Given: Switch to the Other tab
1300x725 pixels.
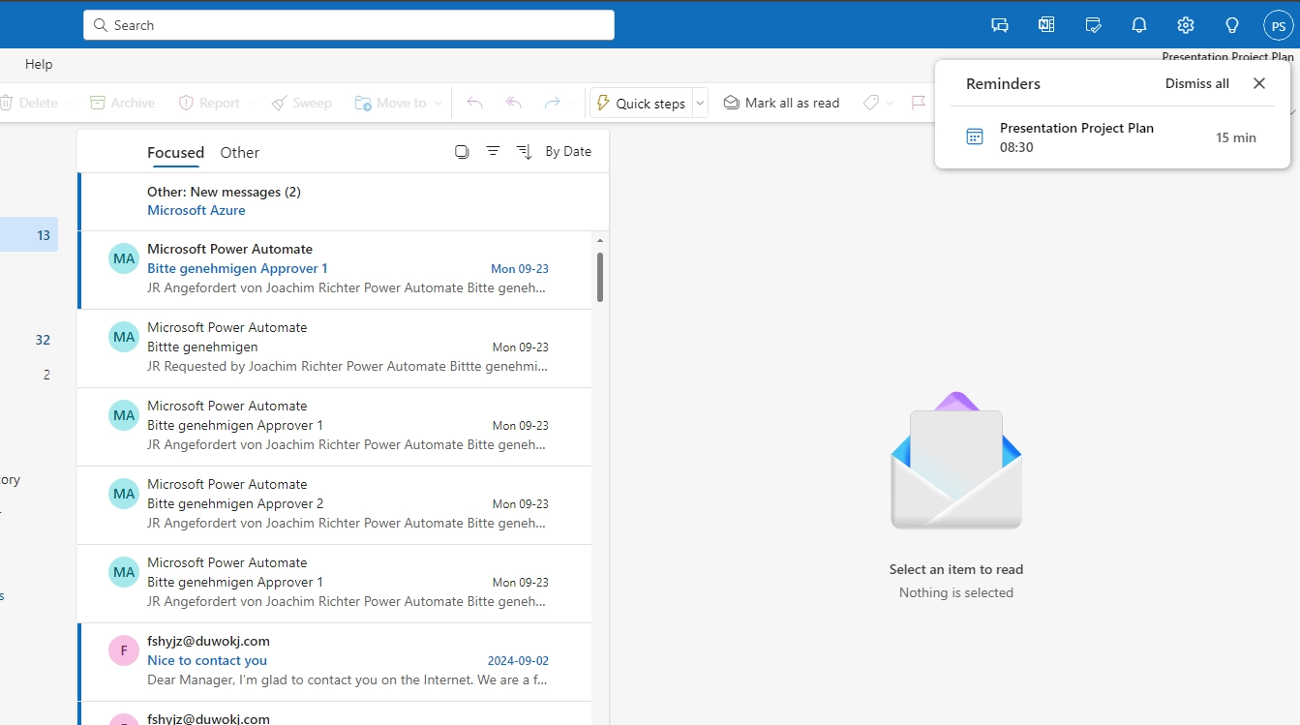Looking at the screenshot, I should click(239, 153).
